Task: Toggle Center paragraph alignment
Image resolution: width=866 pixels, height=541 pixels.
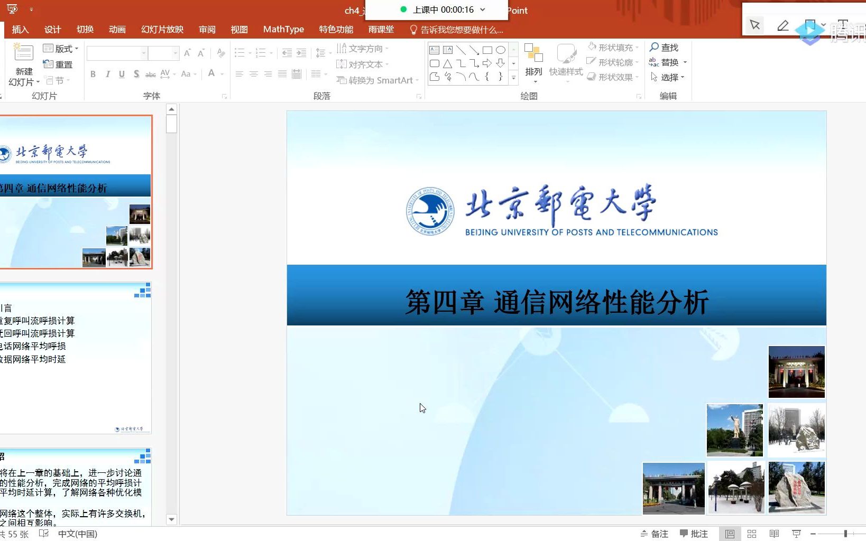Action: [x=254, y=74]
